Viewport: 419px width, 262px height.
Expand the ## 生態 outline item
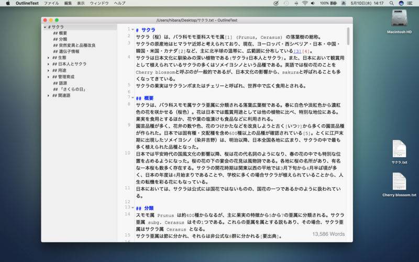[48, 58]
